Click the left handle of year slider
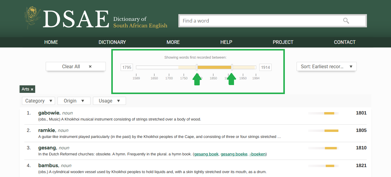Viewport: 391px width, 177px height. (197, 67)
